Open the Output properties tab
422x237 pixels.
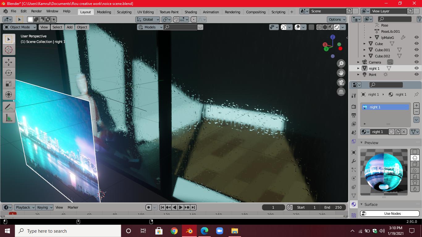point(354,115)
